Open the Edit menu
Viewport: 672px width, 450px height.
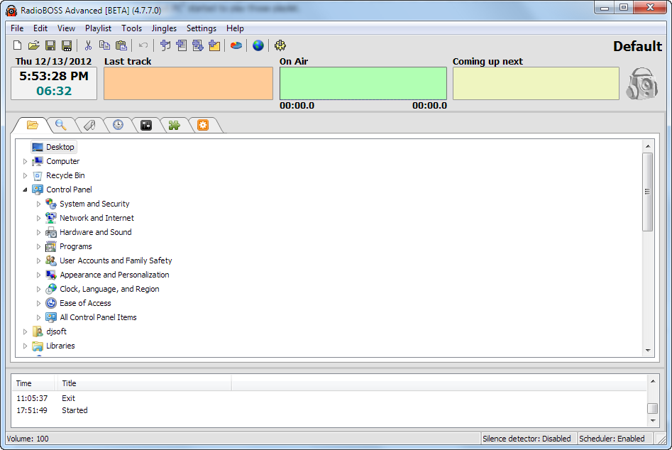40,28
